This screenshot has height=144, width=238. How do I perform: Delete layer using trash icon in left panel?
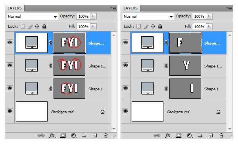106,135
